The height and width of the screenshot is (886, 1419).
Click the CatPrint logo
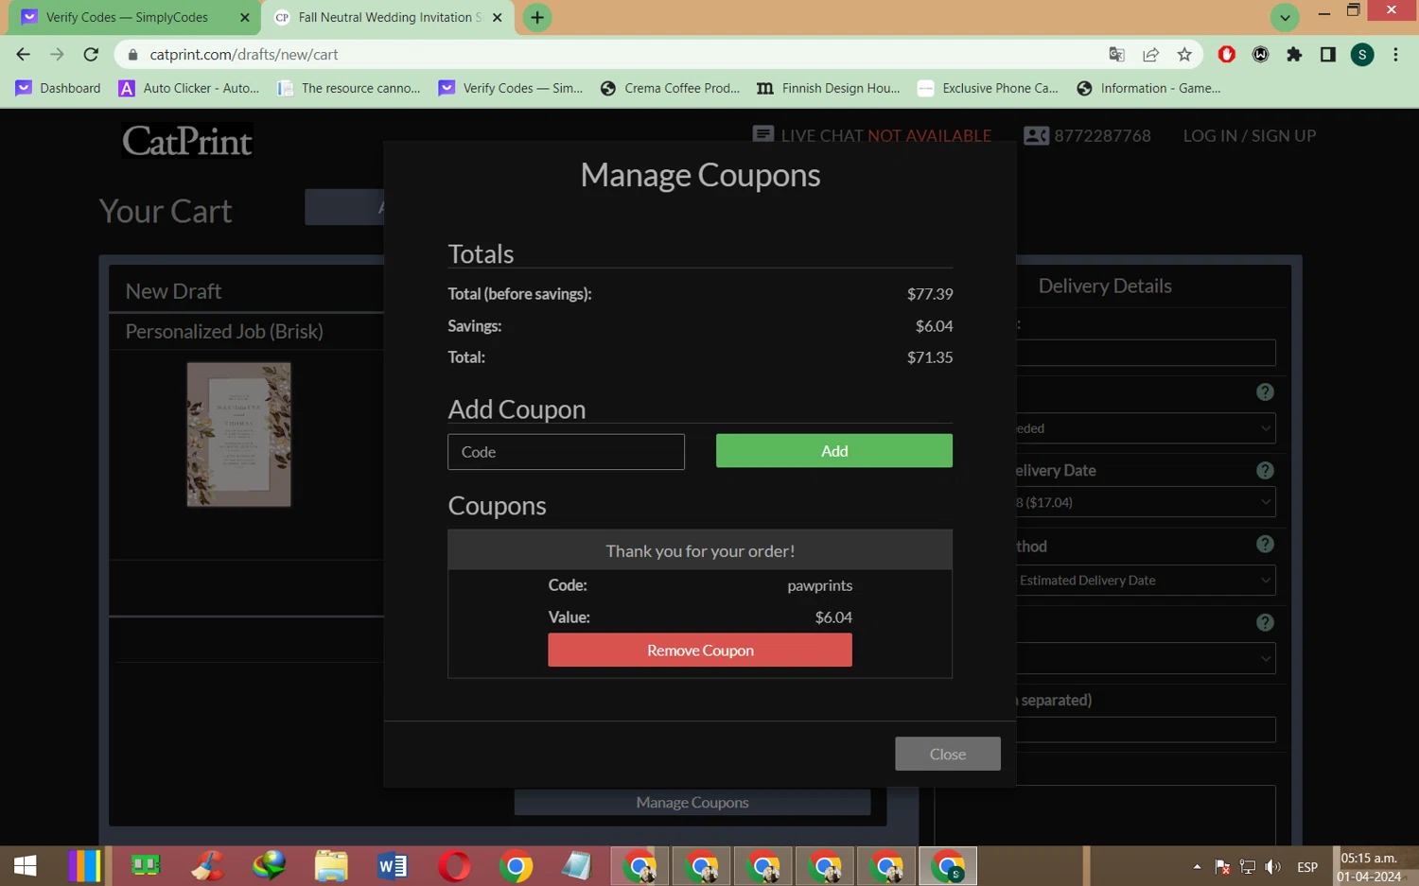[x=187, y=141]
